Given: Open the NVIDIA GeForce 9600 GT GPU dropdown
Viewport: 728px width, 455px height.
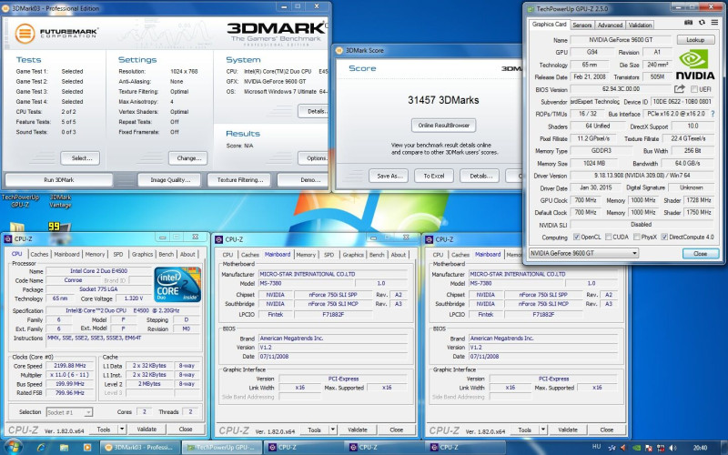Looking at the screenshot, I should point(583,254).
